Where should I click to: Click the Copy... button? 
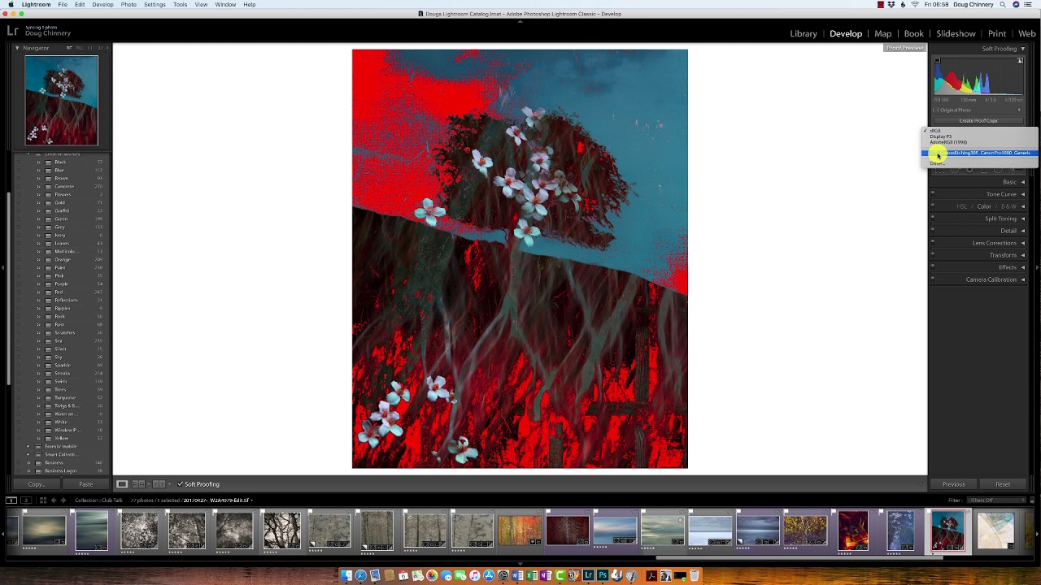click(36, 484)
